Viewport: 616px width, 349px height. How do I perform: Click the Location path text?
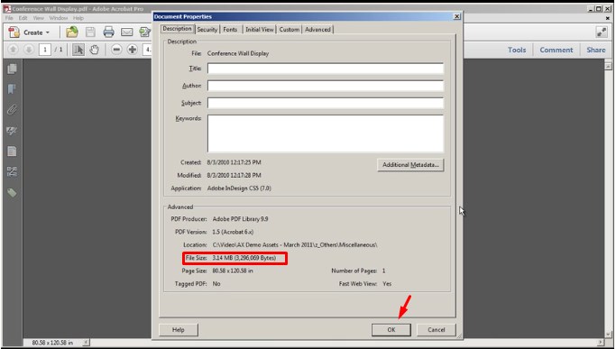[x=295, y=245]
